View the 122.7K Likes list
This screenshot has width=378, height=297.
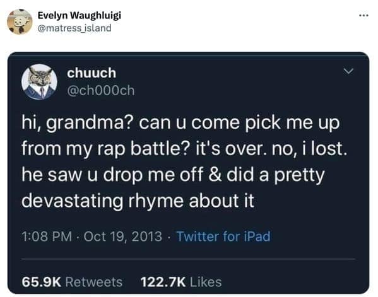tap(181, 282)
